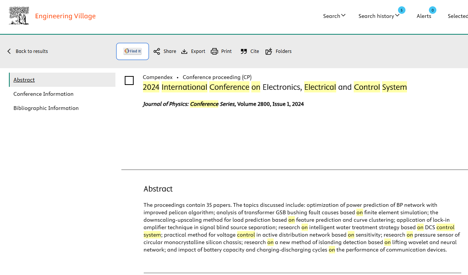The image size is (468, 275).
Task: Click the Share icon
Action: pyautogui.click(x=157, y=51)
